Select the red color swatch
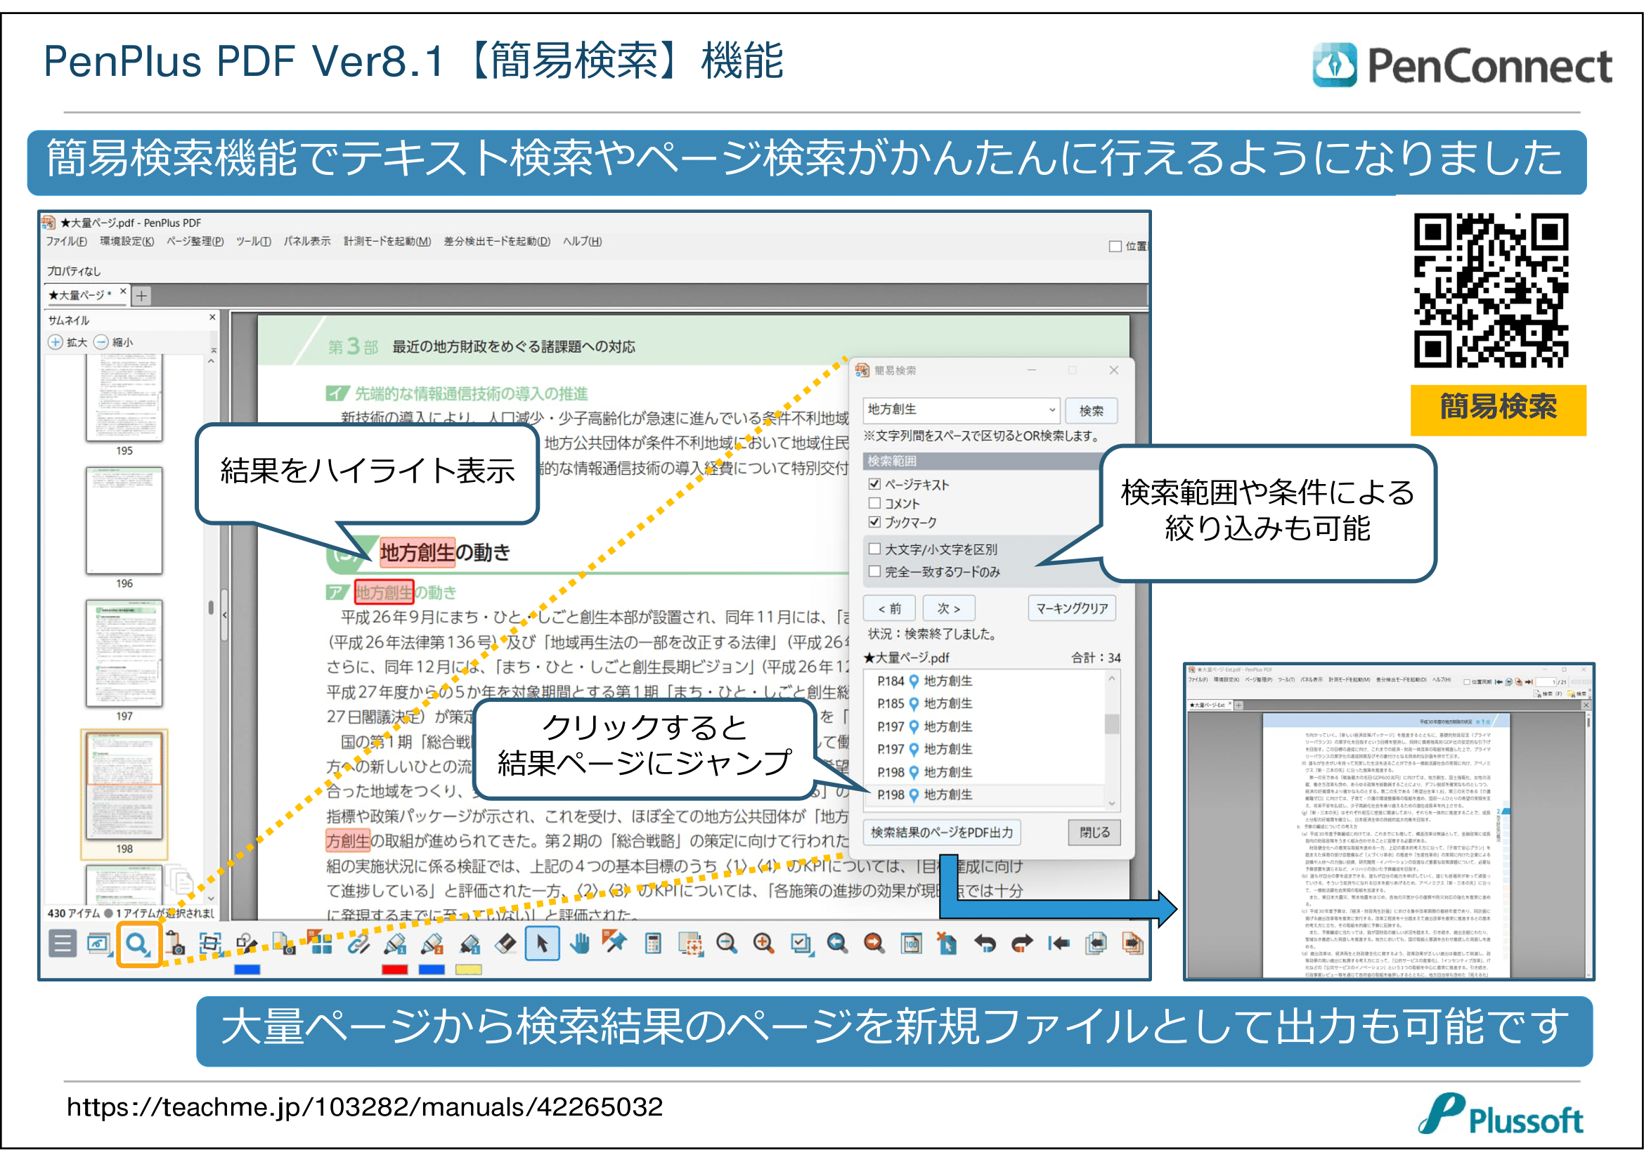This screenshot has width=1644, height=1162. tap(394, 970)
